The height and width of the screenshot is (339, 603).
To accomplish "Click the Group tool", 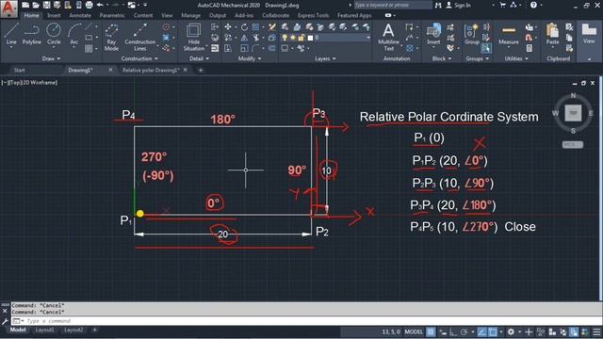I will (471, 34).
